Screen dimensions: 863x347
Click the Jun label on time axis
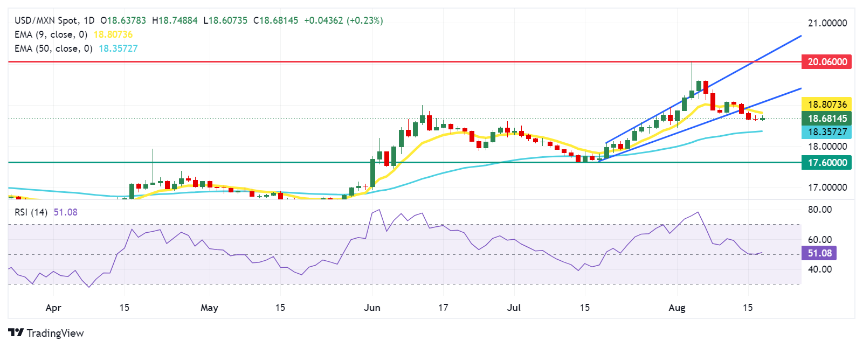click(372, 308)
